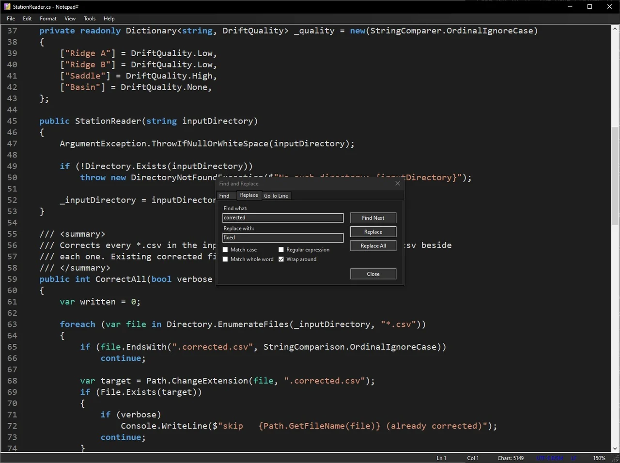Click the scrollbar up arrow
The height and width of the screenshot is (463, 620).
click(x=615, y=28)
